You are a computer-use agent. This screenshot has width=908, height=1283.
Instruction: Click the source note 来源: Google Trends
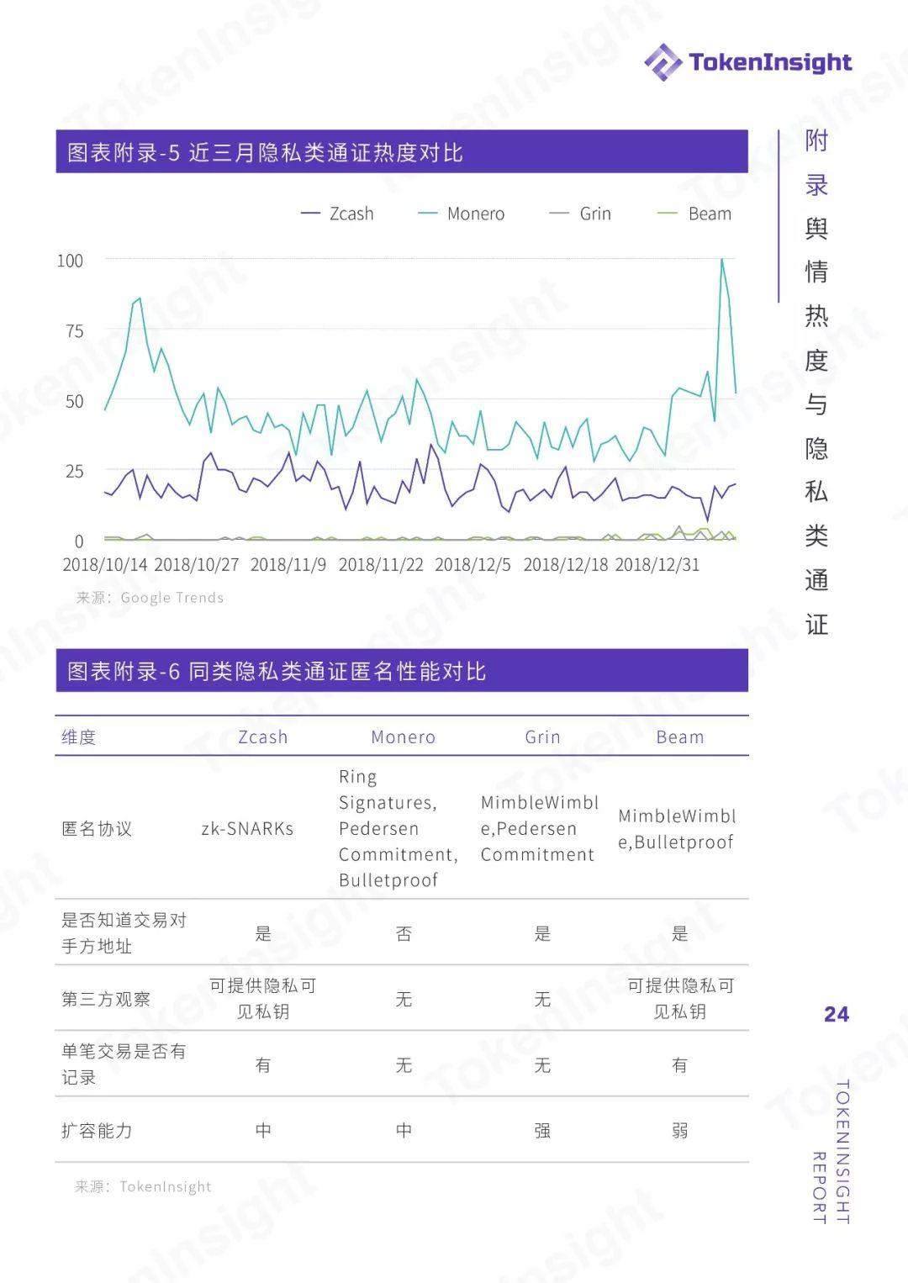[x=150, y=598]
